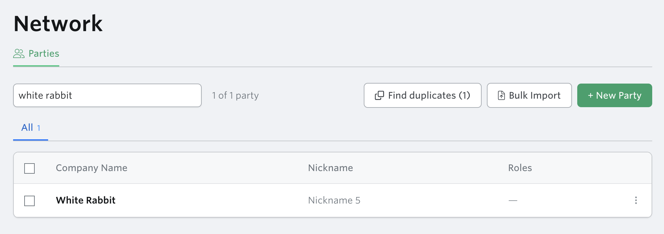Open the White Rabbit company entry

tap(86, 200)
